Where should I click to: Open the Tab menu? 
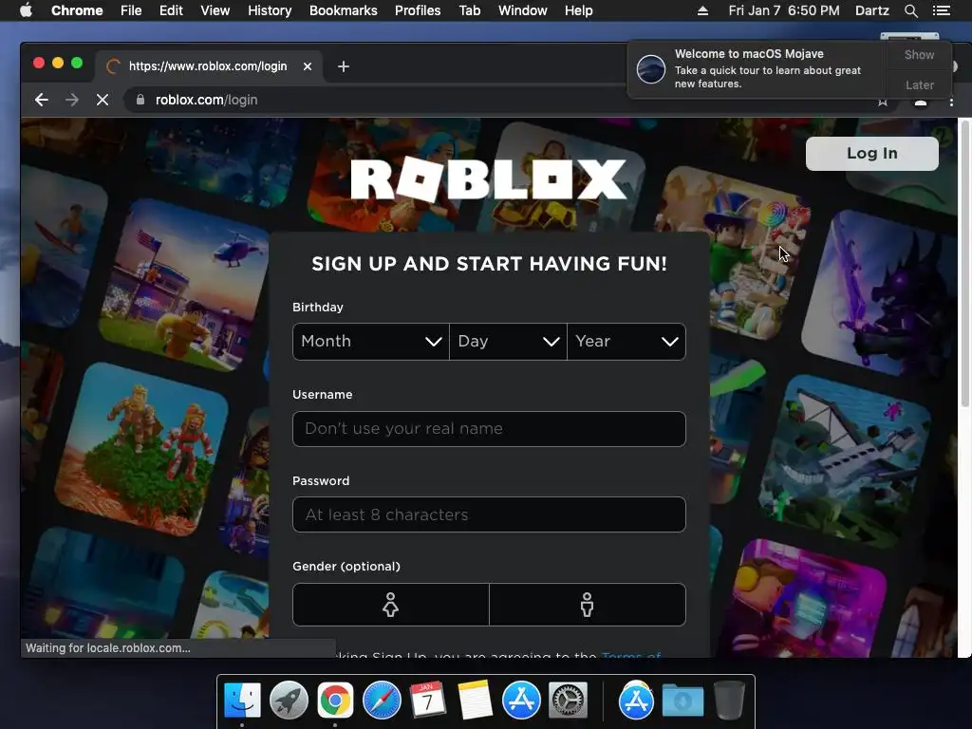pyautogui.click(x=470, y=10)
